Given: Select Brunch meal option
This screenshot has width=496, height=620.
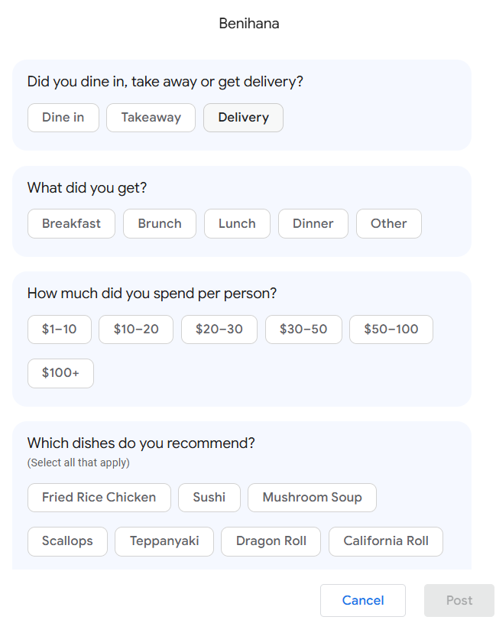Looking at the screenshot, I should (160, 224).
